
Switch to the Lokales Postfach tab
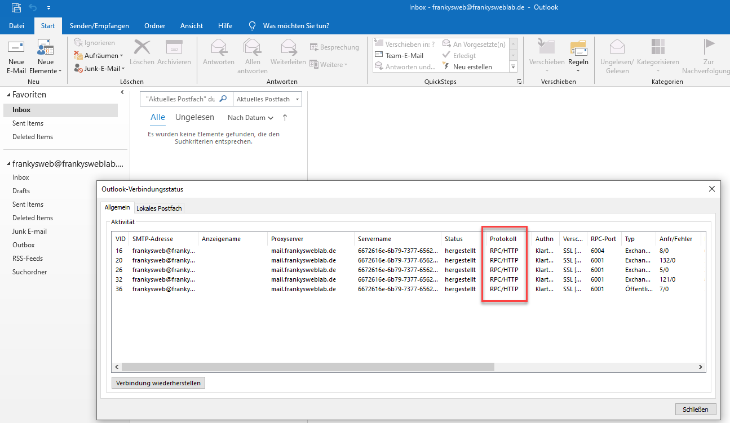pos(159,208)
